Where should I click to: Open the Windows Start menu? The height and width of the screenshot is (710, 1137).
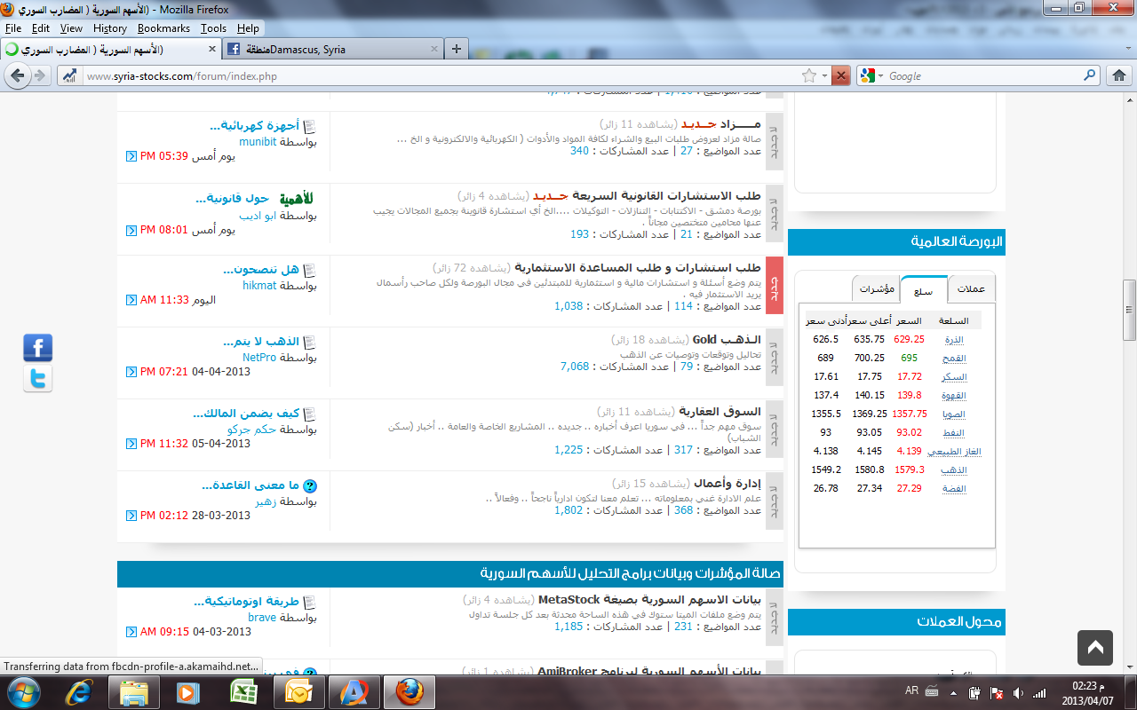[22, 691]
